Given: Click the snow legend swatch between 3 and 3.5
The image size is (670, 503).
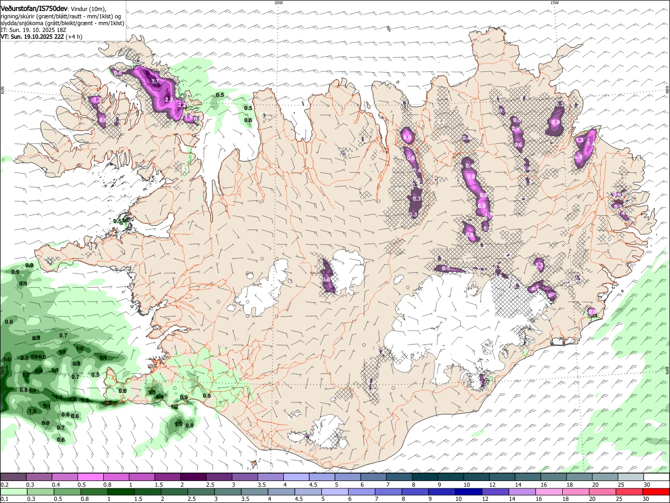Looking at the screenshot, I should coord(244,477).
